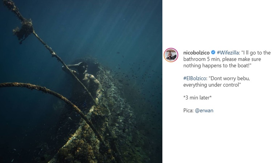
Task: Click the "I ll go to the" quote text
Action: (256, 53)
